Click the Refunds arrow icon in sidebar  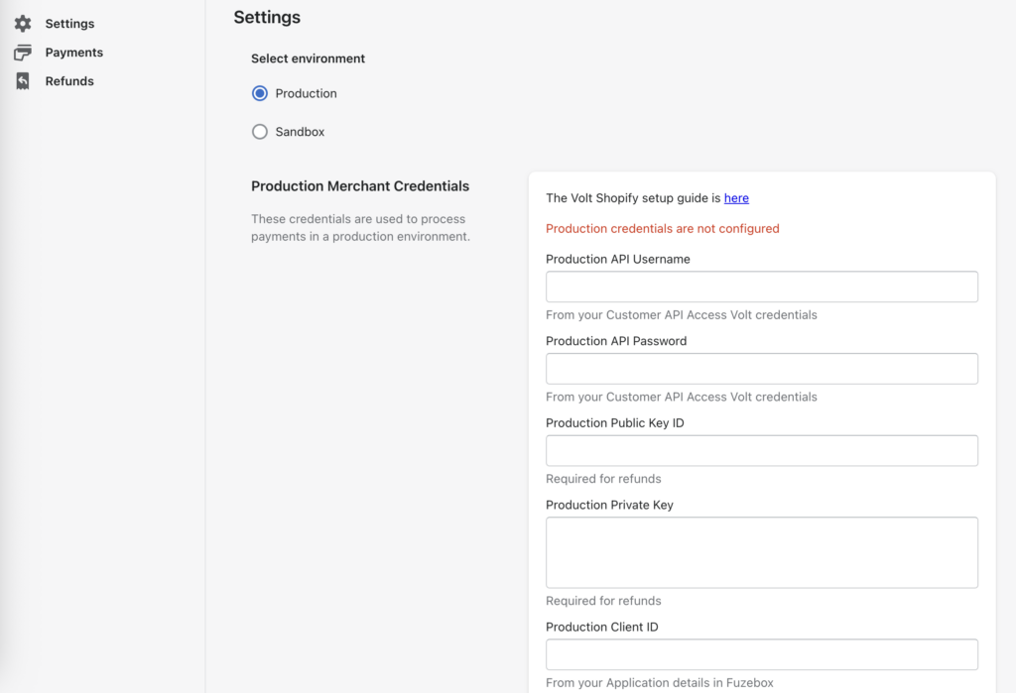point(23,80)
